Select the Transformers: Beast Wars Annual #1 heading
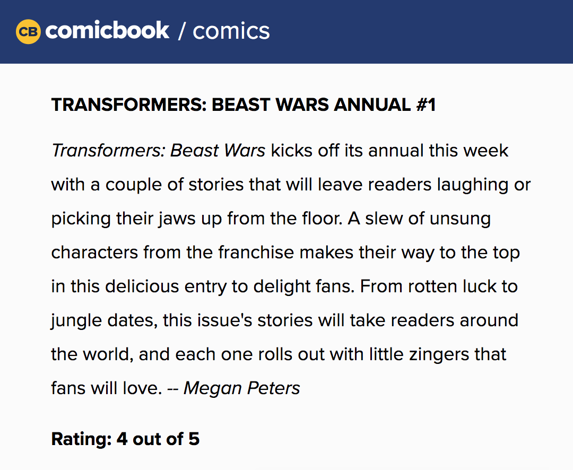Image resolution: width=573 pixels, height=470 pixels. [244, 105]
